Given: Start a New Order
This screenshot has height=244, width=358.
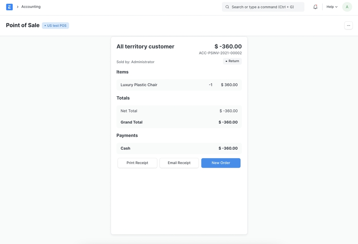Looking at the screenshot, I should 221,163.
